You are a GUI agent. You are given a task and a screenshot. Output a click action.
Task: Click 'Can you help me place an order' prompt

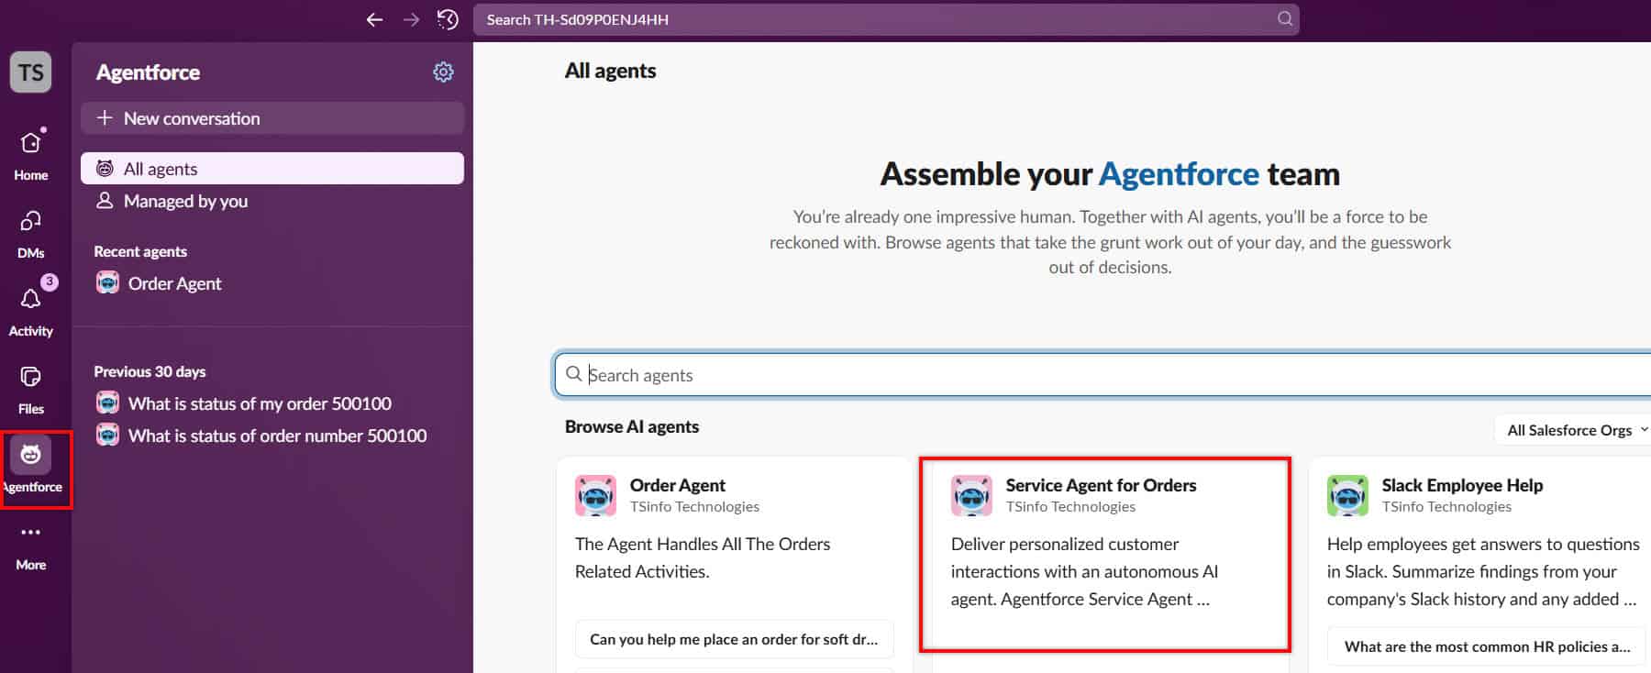point(734,639)
